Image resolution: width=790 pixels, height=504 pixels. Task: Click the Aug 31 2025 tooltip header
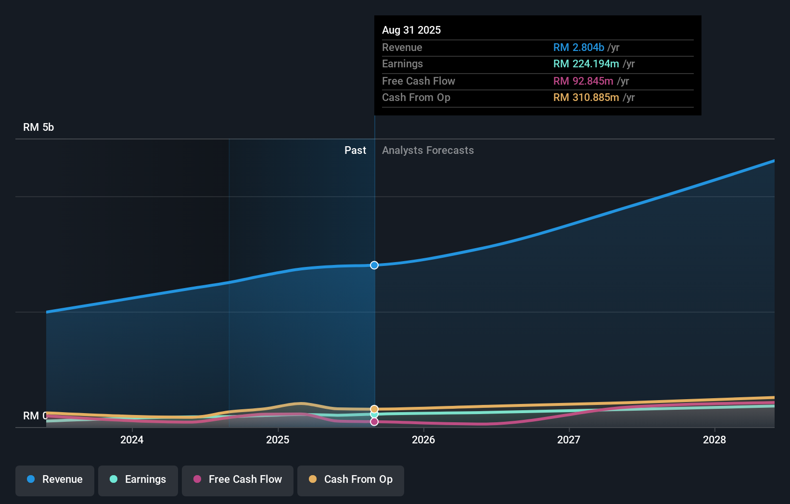point(411,30)
